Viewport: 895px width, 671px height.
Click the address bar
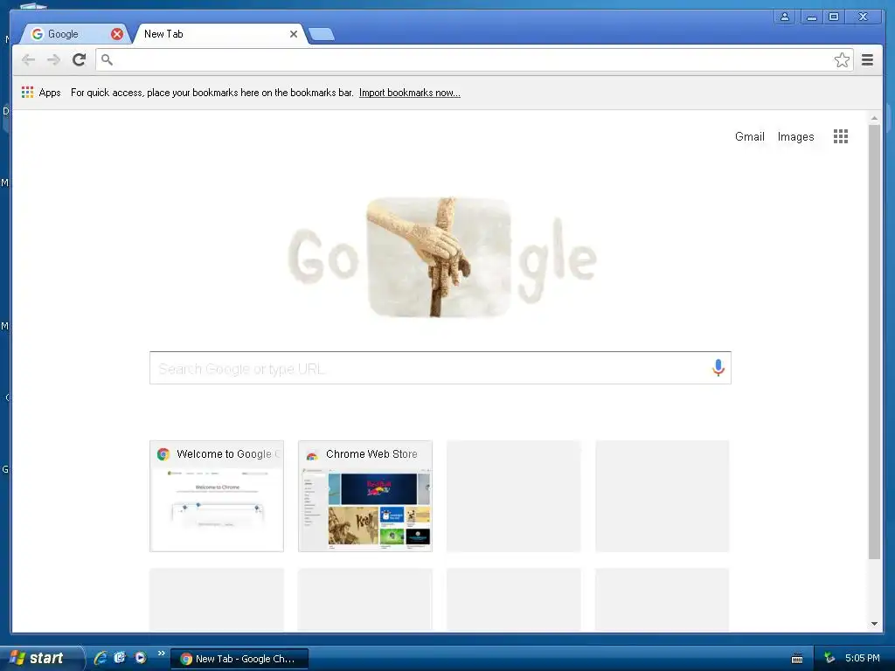tap(474, 60)
